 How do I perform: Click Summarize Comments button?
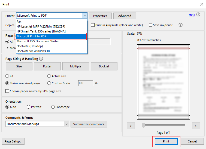pyautogui.click(x=89, y=124)
